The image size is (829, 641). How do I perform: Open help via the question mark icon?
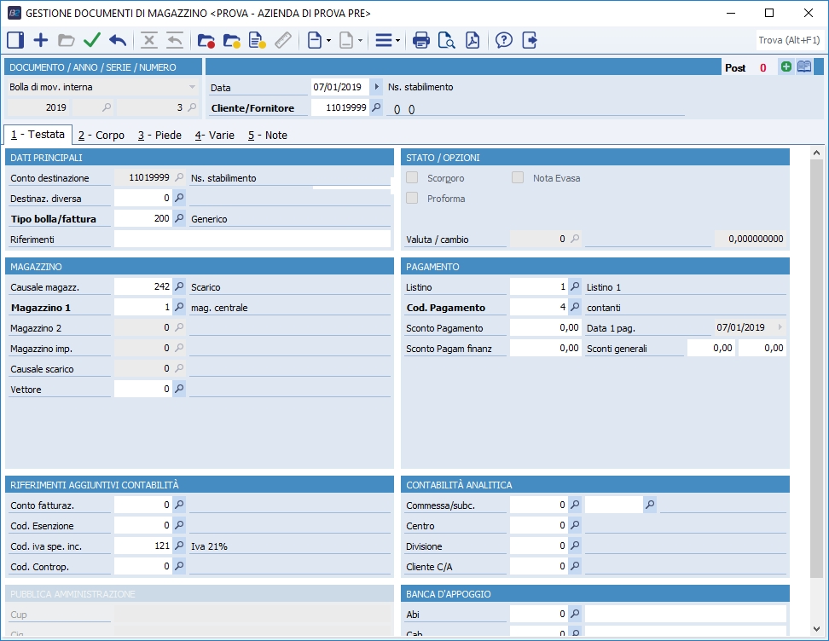[x=504, y=40]
